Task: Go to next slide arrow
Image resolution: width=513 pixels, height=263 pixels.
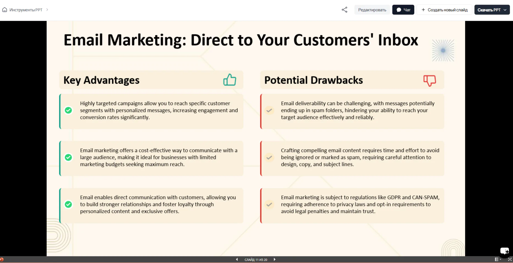Action: click(x=274, y=259)
